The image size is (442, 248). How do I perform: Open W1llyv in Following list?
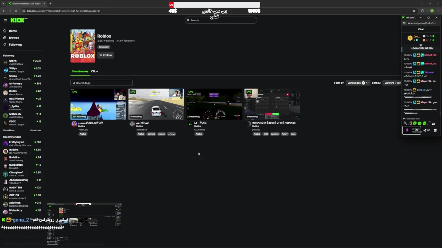pyautogui.click(x=22, y=70)
